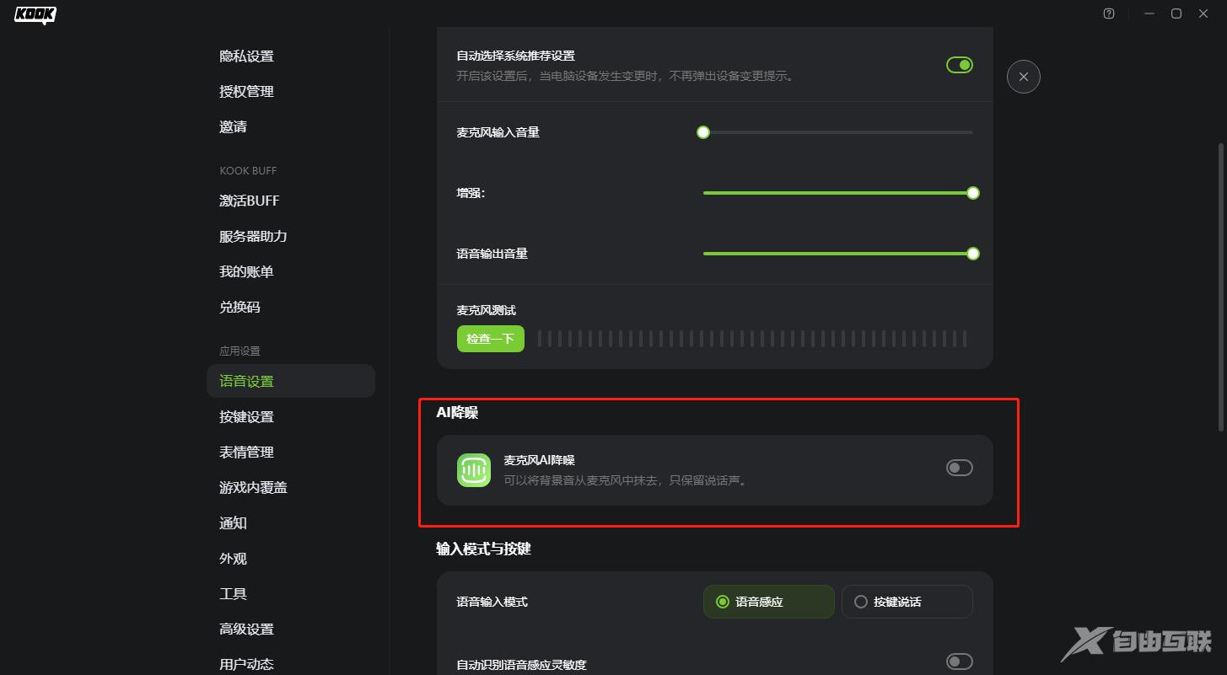Image resolution: width=1227 pixels, height=675 pixels.
Task: Click the AI降噪 section heading
Action: (x=457, y=413)
